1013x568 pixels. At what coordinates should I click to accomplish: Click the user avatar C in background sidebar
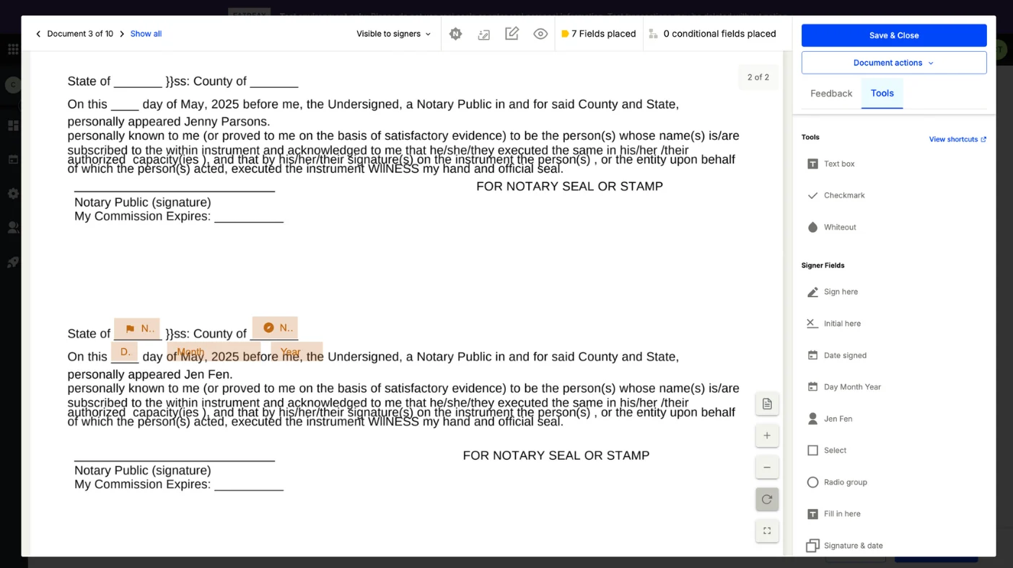pyautogui.click(x=13, y=85)
